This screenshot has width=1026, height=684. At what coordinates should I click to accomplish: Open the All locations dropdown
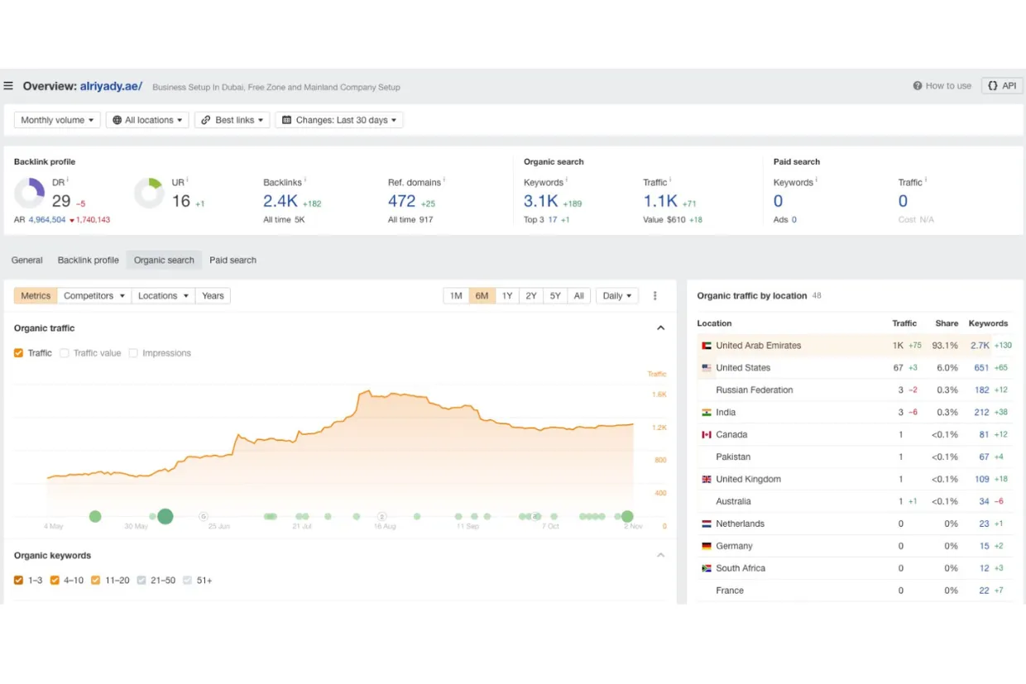pyautogui.click(x=147, y=120)
